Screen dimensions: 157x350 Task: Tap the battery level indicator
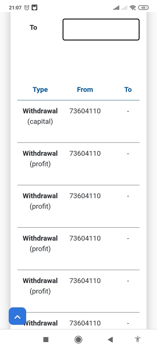(143, 8)
